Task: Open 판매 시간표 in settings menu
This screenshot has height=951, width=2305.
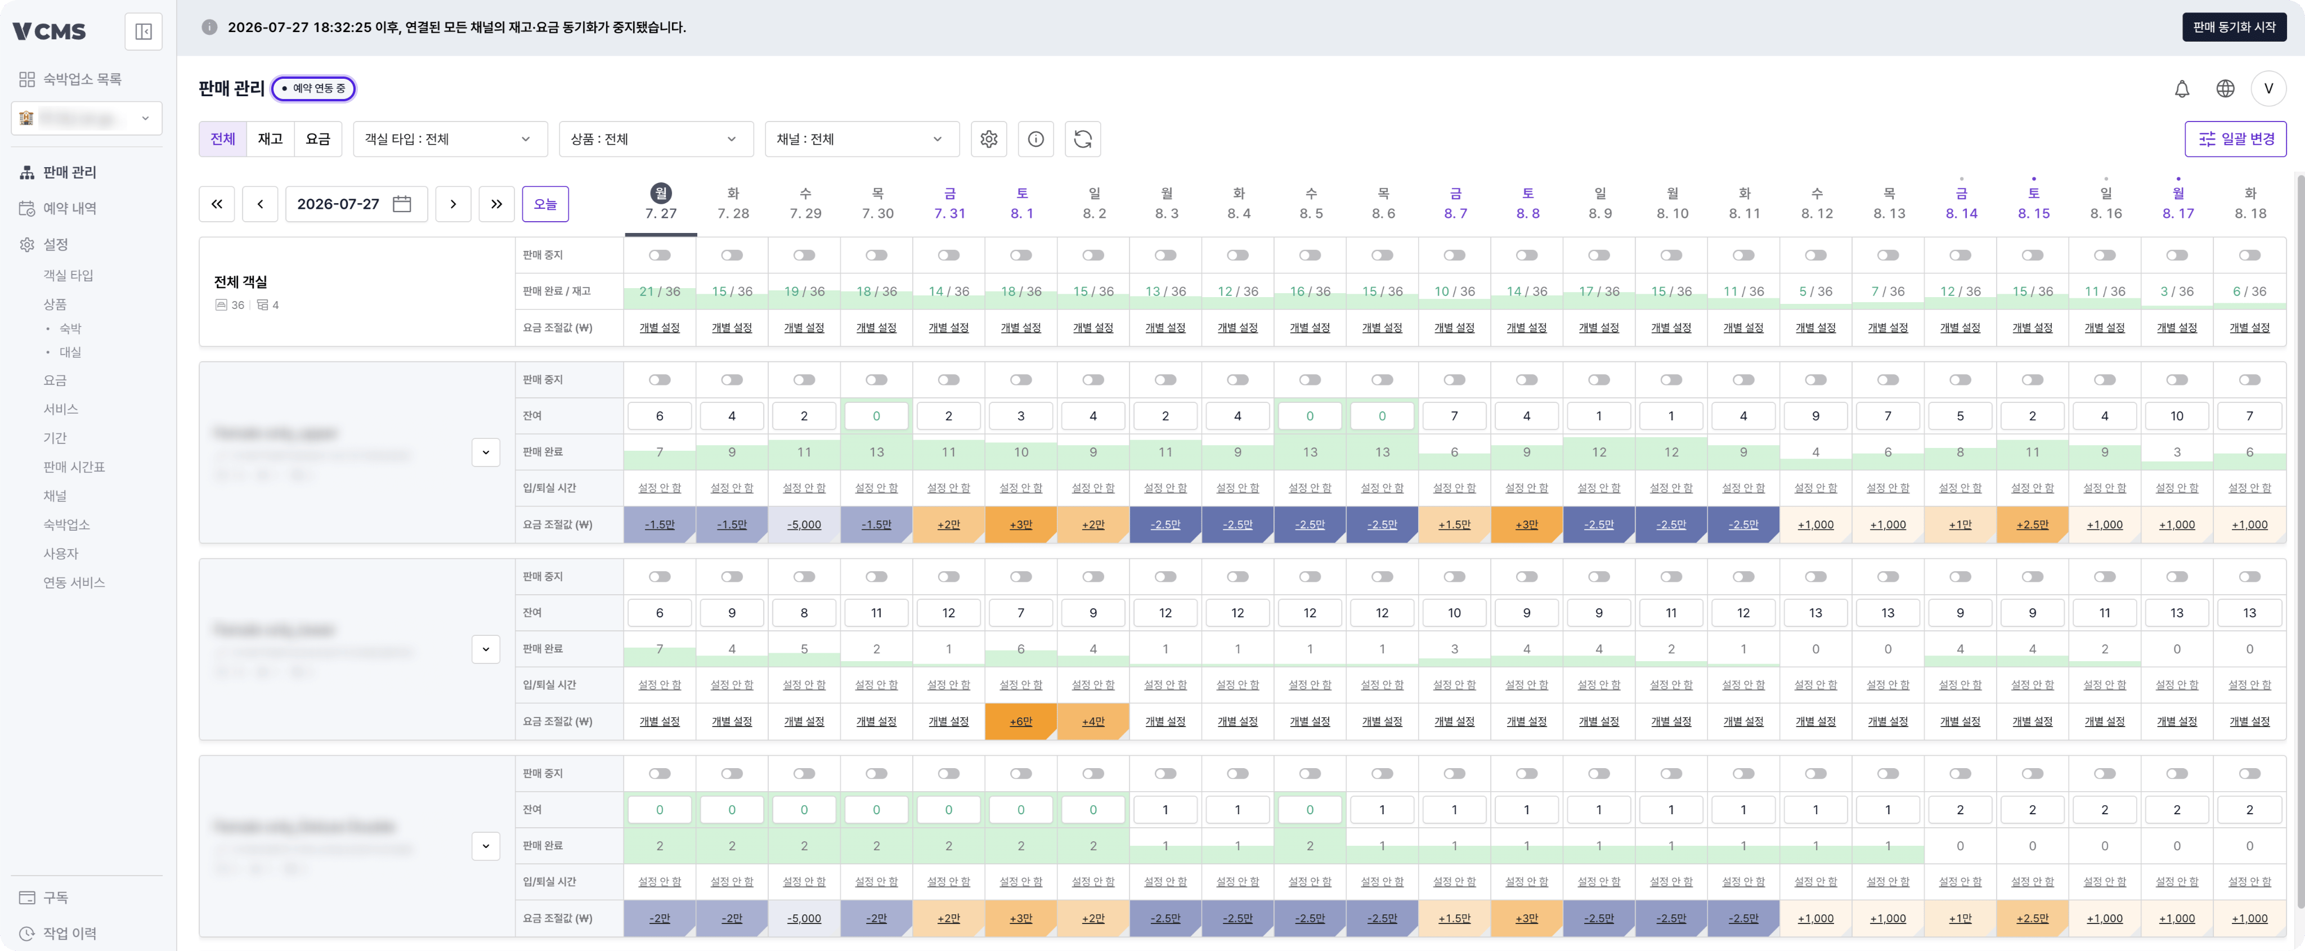Action: pos(74,467)
